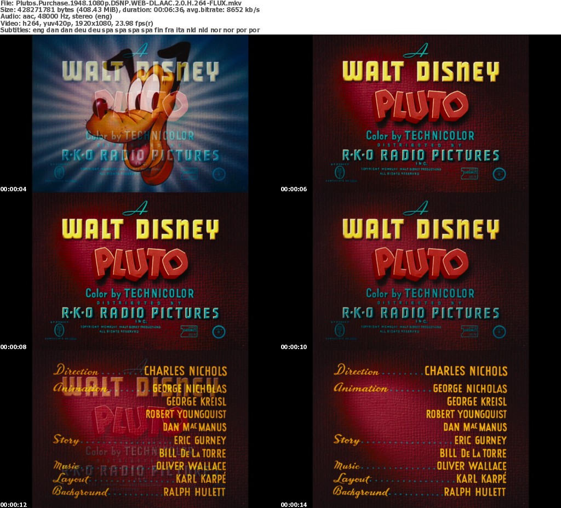Click the Subtitles language list line
This screenshot has height=508, width=561.
point(130,30)
